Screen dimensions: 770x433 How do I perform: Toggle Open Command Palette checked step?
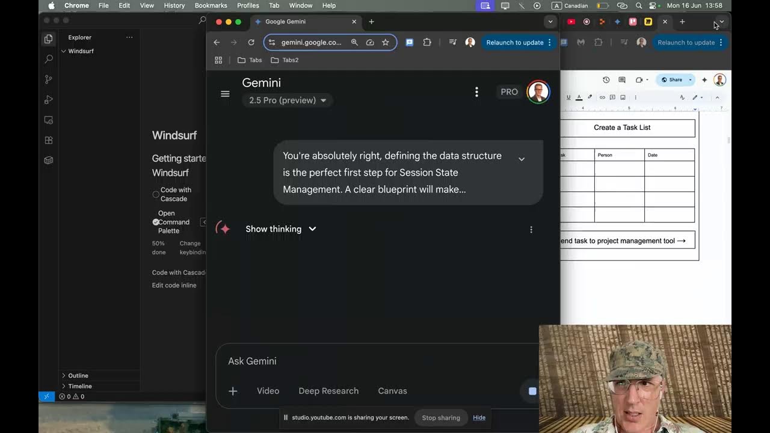[x=156, y=222]
